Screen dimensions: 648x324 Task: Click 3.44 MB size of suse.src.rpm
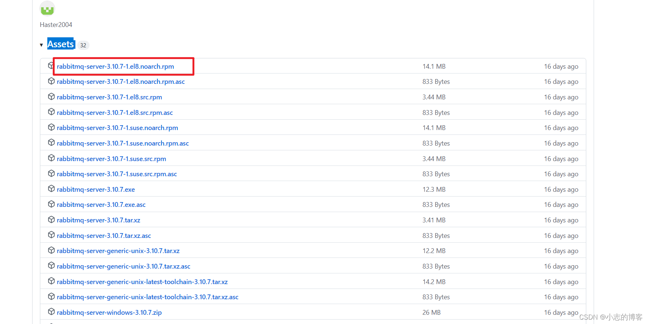click(434, 159)
